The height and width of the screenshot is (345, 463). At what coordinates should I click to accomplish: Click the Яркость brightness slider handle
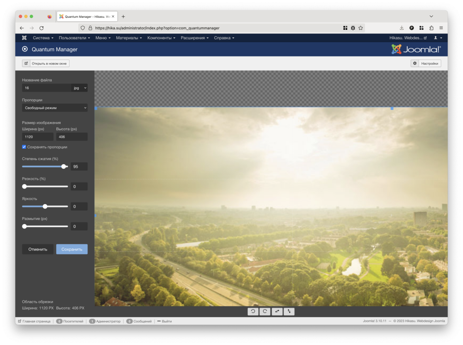point(45,206)
